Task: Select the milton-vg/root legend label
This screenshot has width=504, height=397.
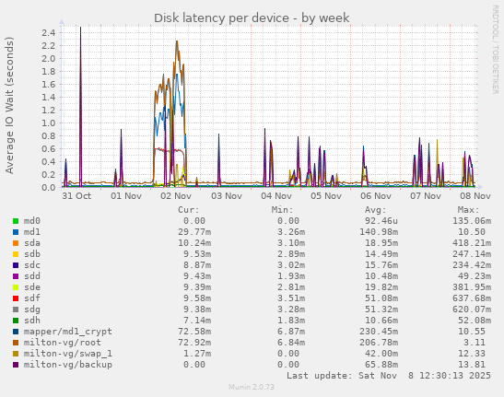Action: [63, 343]
